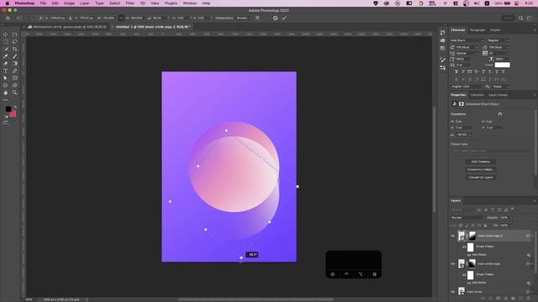Switch to the Layer Comps tab
The image size is (538, 302).
click(x=498, y=95)
